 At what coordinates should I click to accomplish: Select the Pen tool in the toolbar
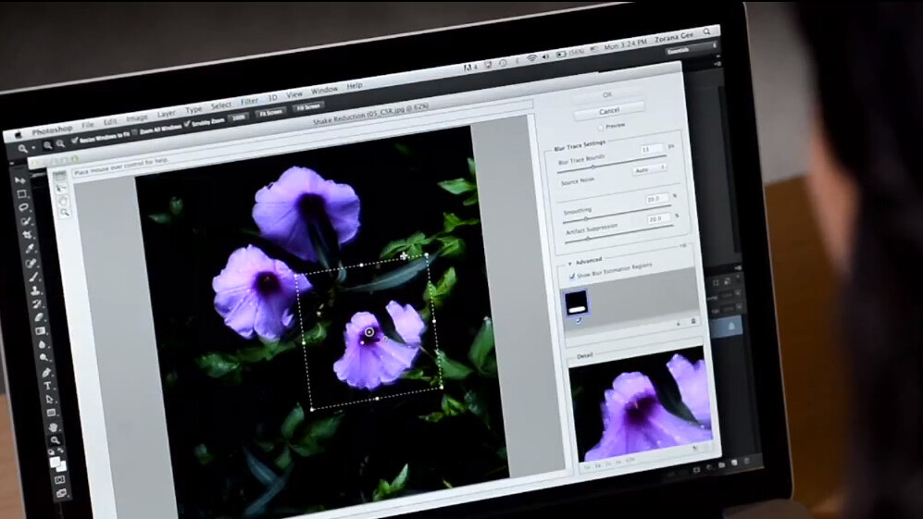tap(45, 371)
